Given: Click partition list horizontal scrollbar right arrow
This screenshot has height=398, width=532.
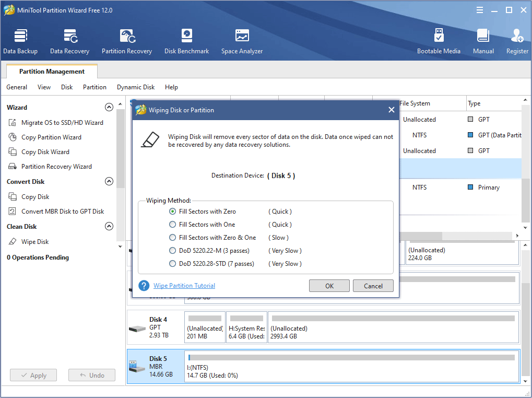Looking at the screenshot, I should (517, 236).
